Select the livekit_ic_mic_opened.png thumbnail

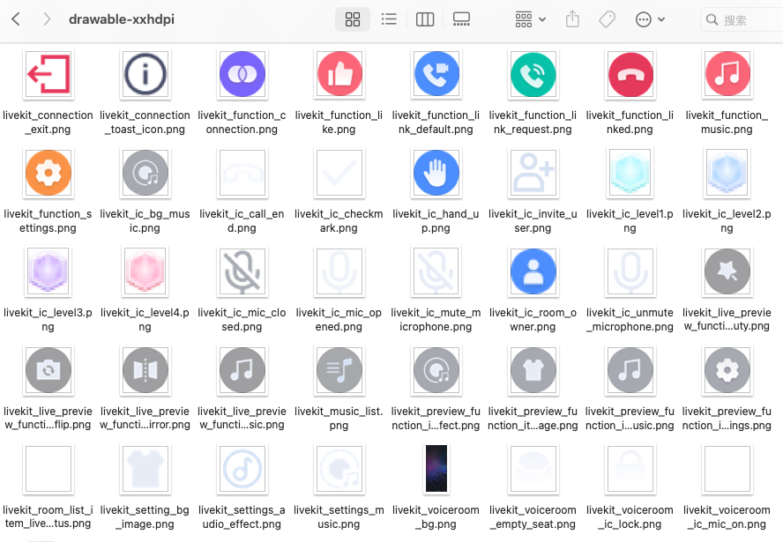(x=339, y=271)
